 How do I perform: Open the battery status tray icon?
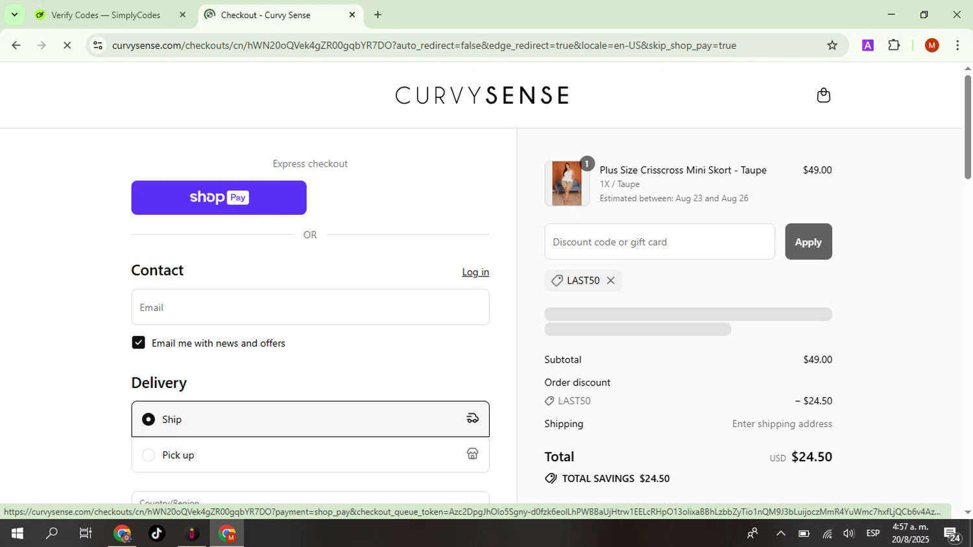coord(804,533)
